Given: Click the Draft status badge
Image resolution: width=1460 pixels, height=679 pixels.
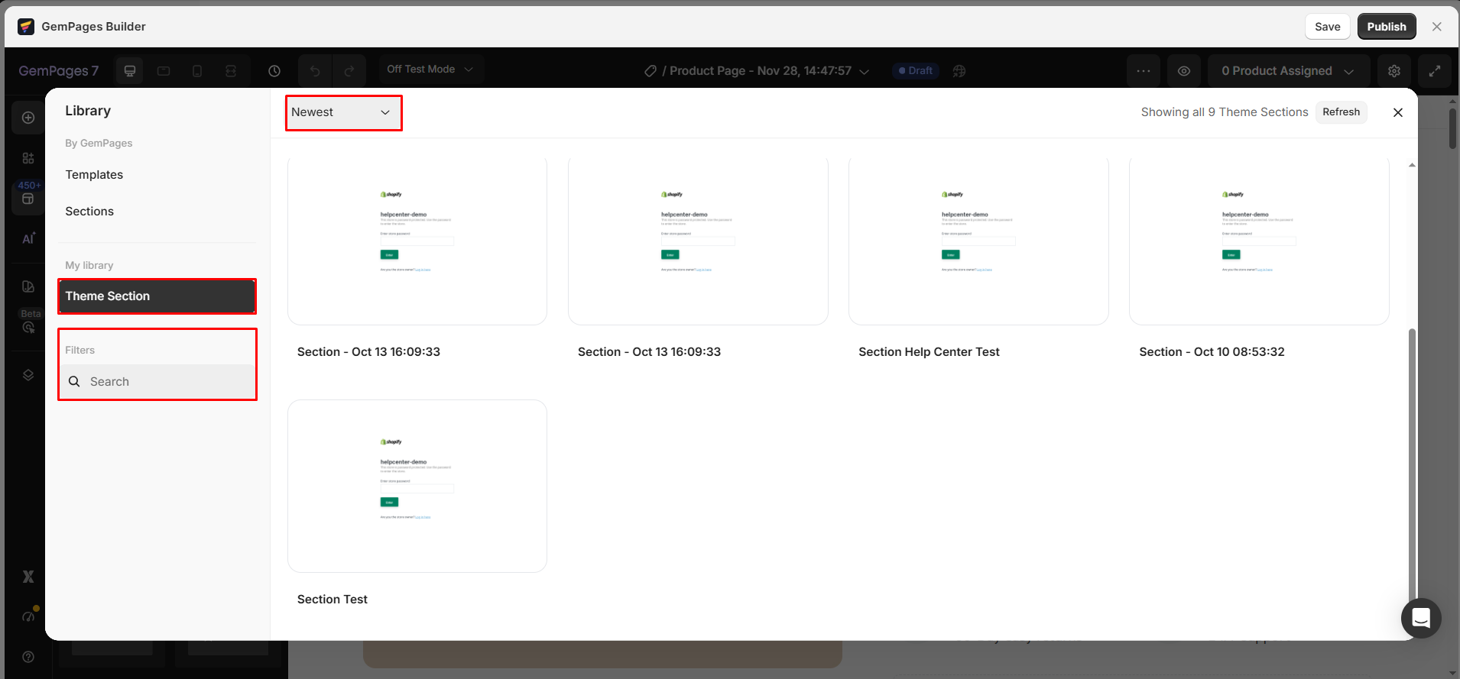Looking at the screenshot, I should click(916, 71).
